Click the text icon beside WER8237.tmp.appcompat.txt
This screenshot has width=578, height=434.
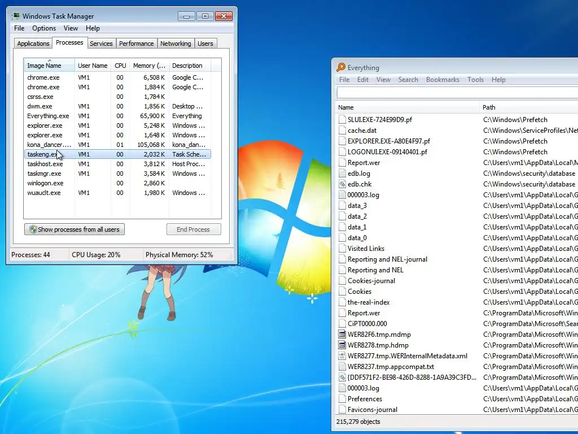(342, 366)
